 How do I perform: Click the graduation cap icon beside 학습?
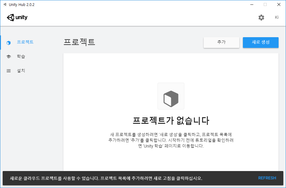[x=9, y=57]
